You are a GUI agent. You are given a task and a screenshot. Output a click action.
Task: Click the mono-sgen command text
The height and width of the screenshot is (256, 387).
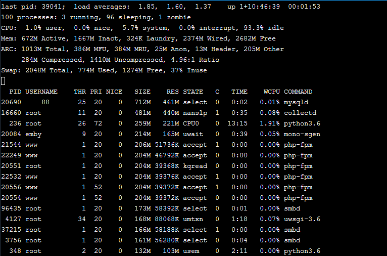(302, 134)
